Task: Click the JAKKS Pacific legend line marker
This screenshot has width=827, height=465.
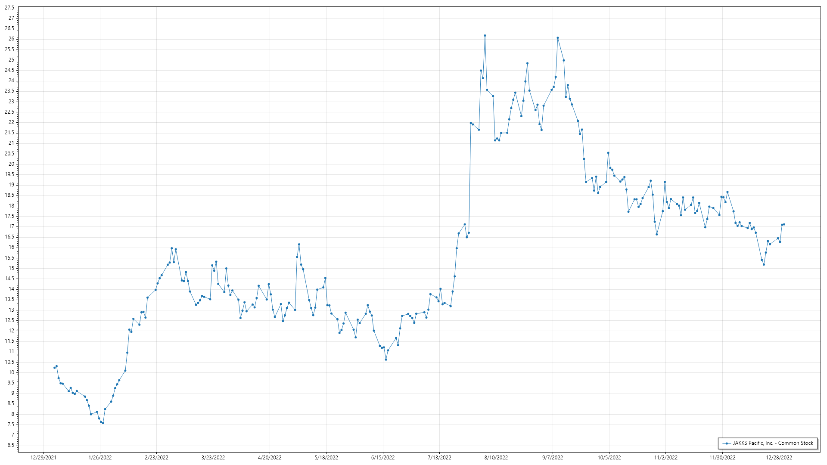Action: click(x=727, y=443)
